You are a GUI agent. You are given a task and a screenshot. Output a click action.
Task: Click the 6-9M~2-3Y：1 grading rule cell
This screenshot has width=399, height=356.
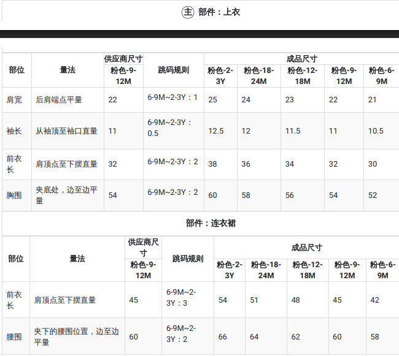(172, 97)
